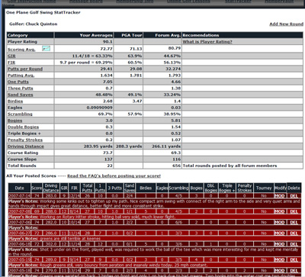Select the One Plane Golf Swing StatTracker heading
The image size is (305, 277).
pos(43,12)
